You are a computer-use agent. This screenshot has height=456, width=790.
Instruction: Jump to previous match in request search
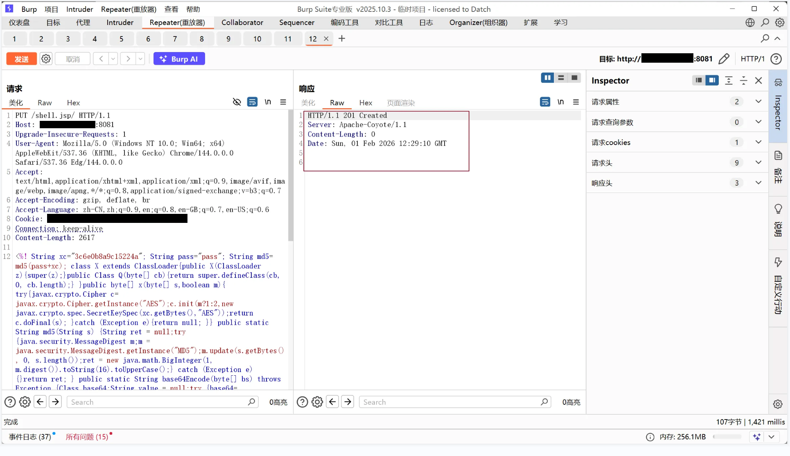coord(40,402)
